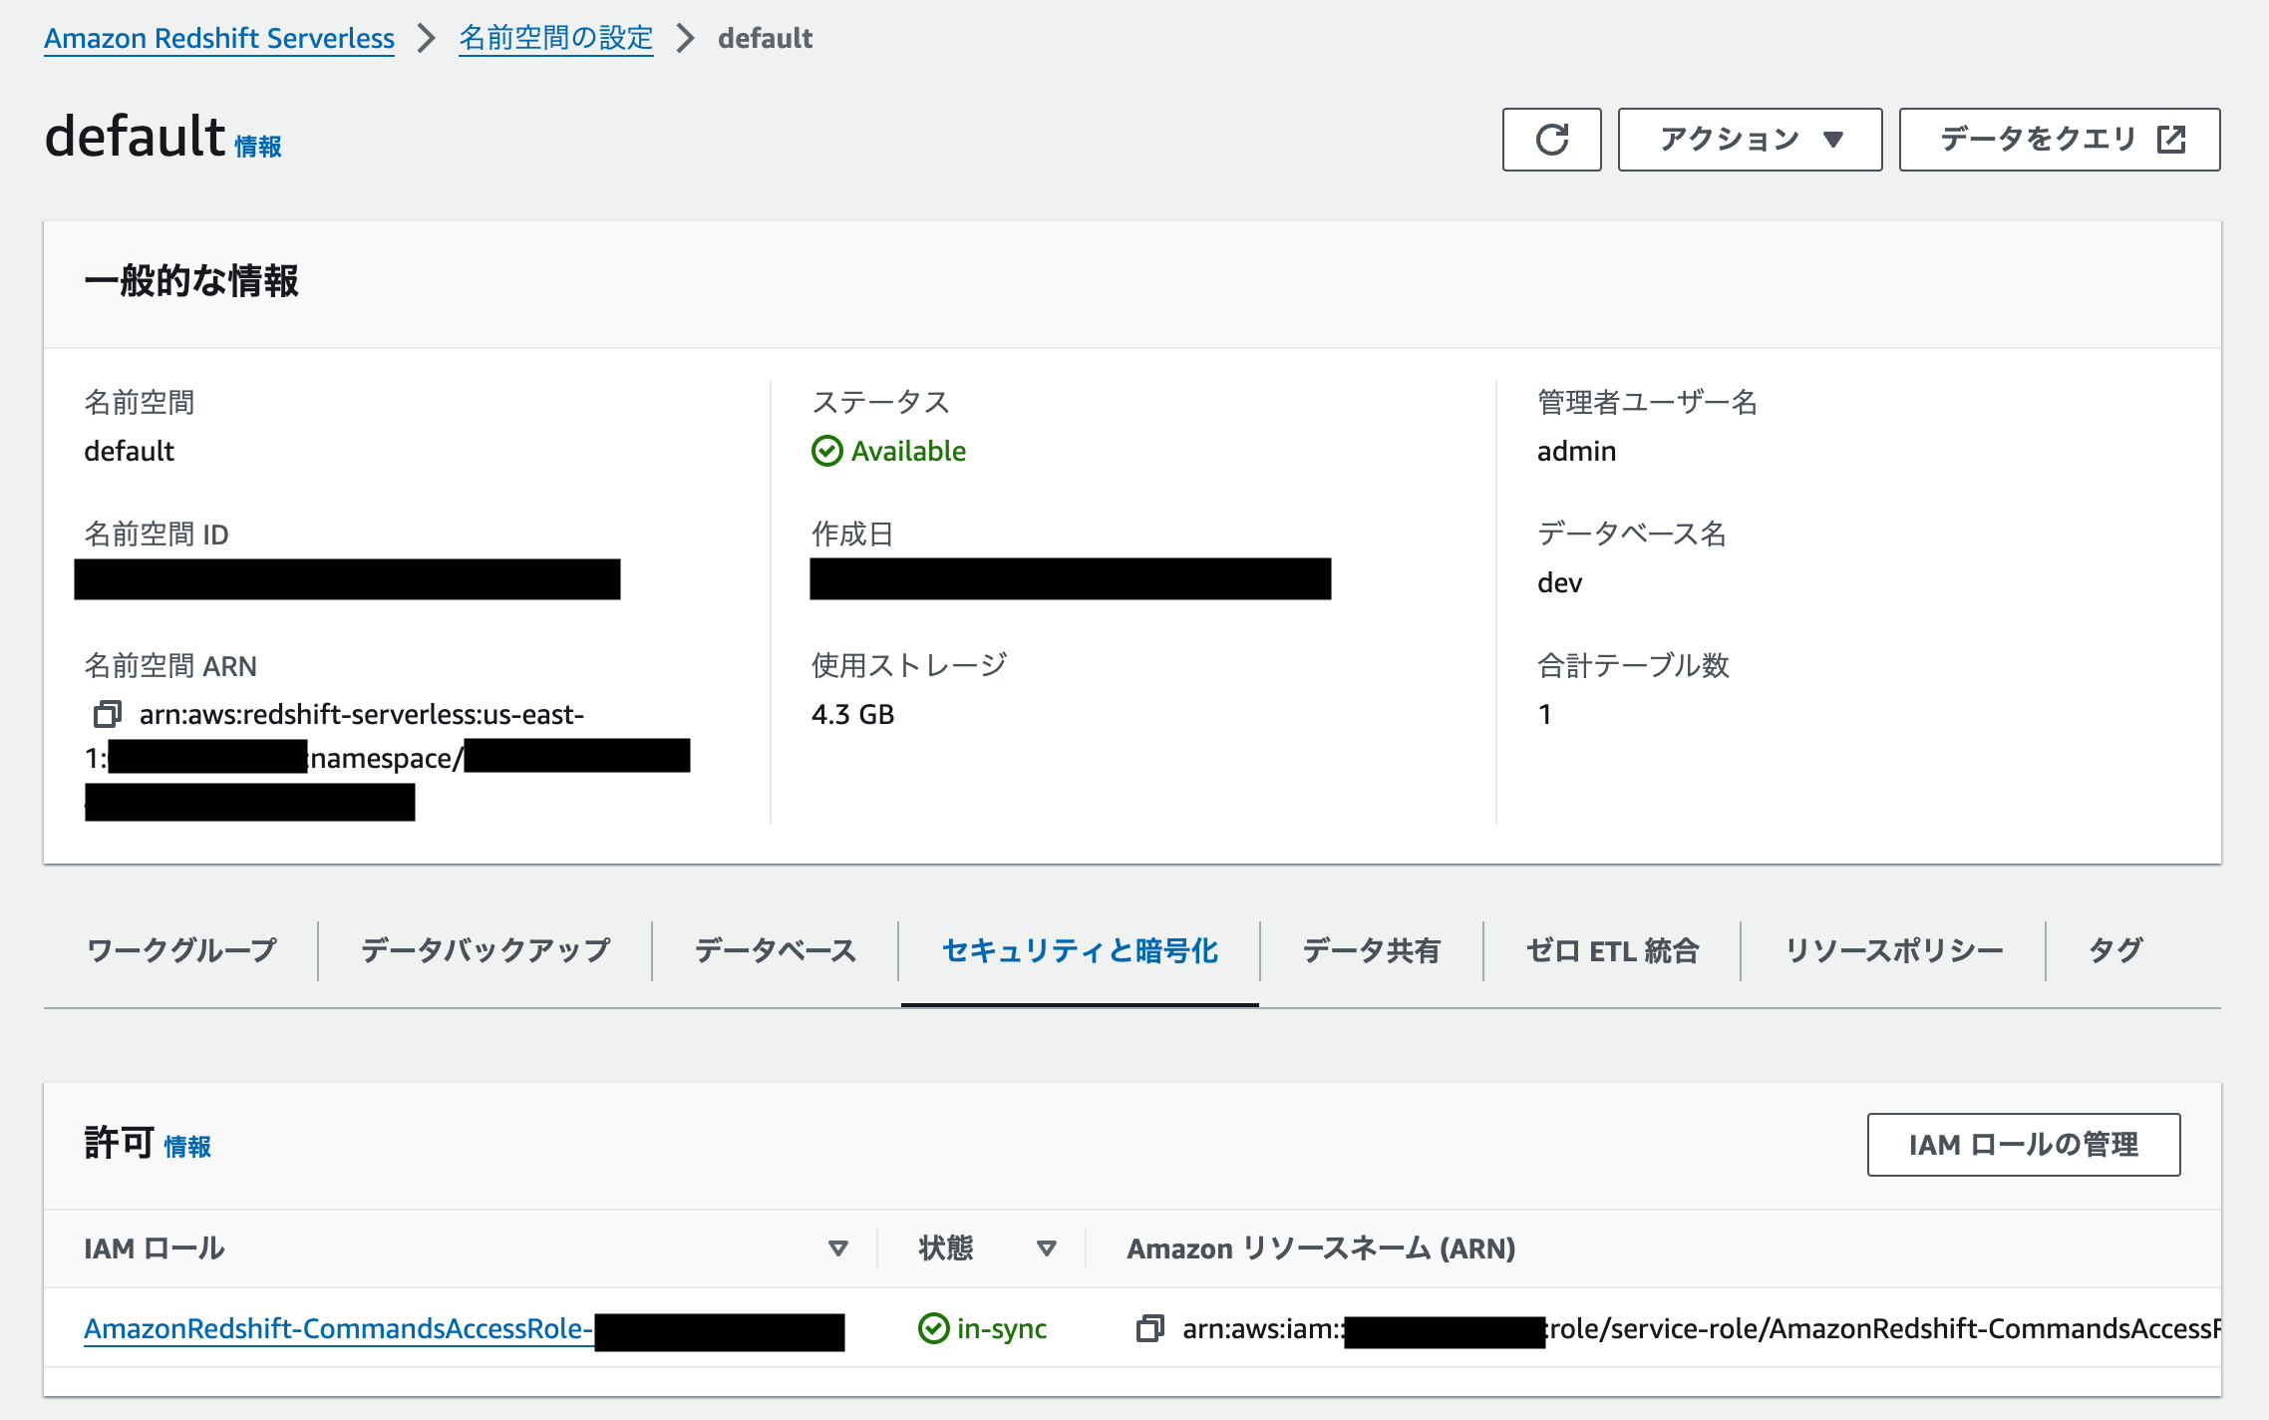Open the filter dropdown on 状態 column
This screenshot has height=1420, width=2269.
pyautogui.click(x=1047, y=1247)
